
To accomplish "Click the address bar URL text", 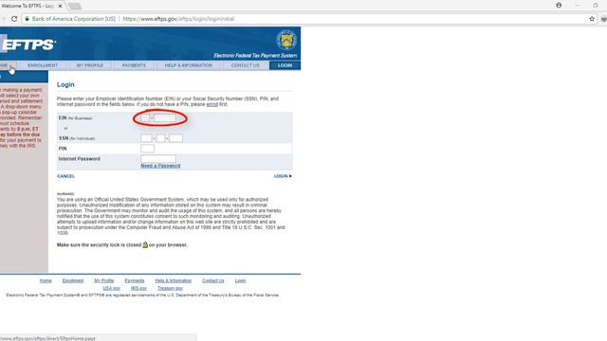I will [178, 19].
